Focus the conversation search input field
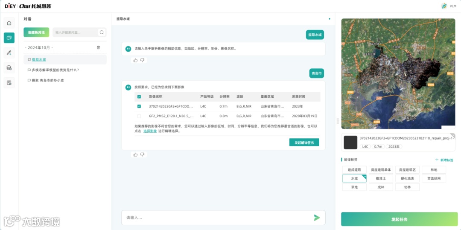This screenshot has height=230, width=461. click(76, 32)
